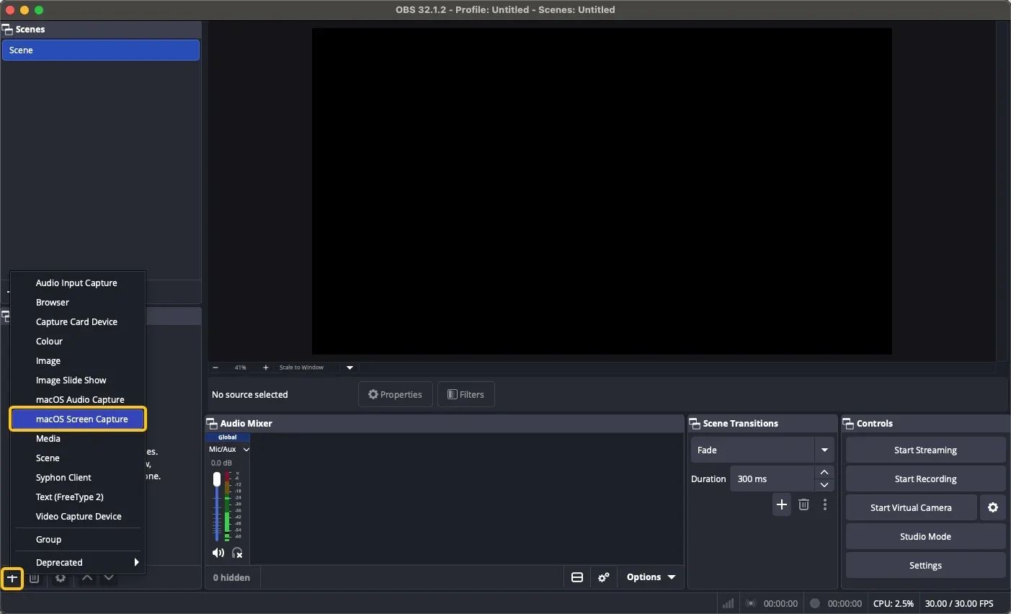Zoom in preview with plus icon
This screenshot has width=1011, height=614.
coord(266,368)
